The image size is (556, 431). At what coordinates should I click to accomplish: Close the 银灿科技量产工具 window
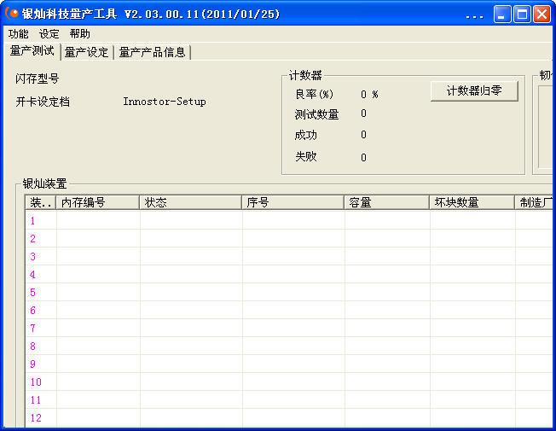(x=542, y=15)
